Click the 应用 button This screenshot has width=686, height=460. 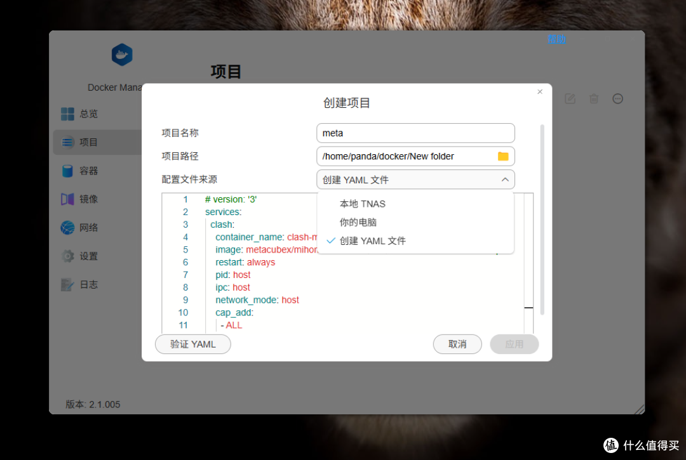click(x=514, y=345)
